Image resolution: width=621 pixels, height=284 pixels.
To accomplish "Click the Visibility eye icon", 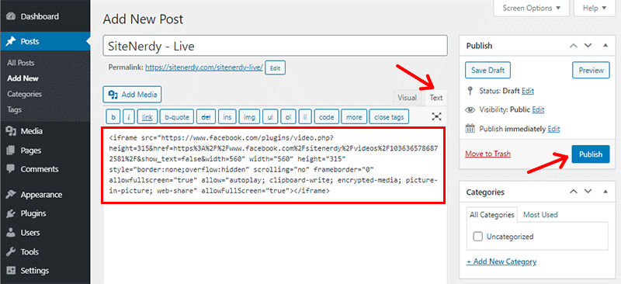I will [470, 110].
